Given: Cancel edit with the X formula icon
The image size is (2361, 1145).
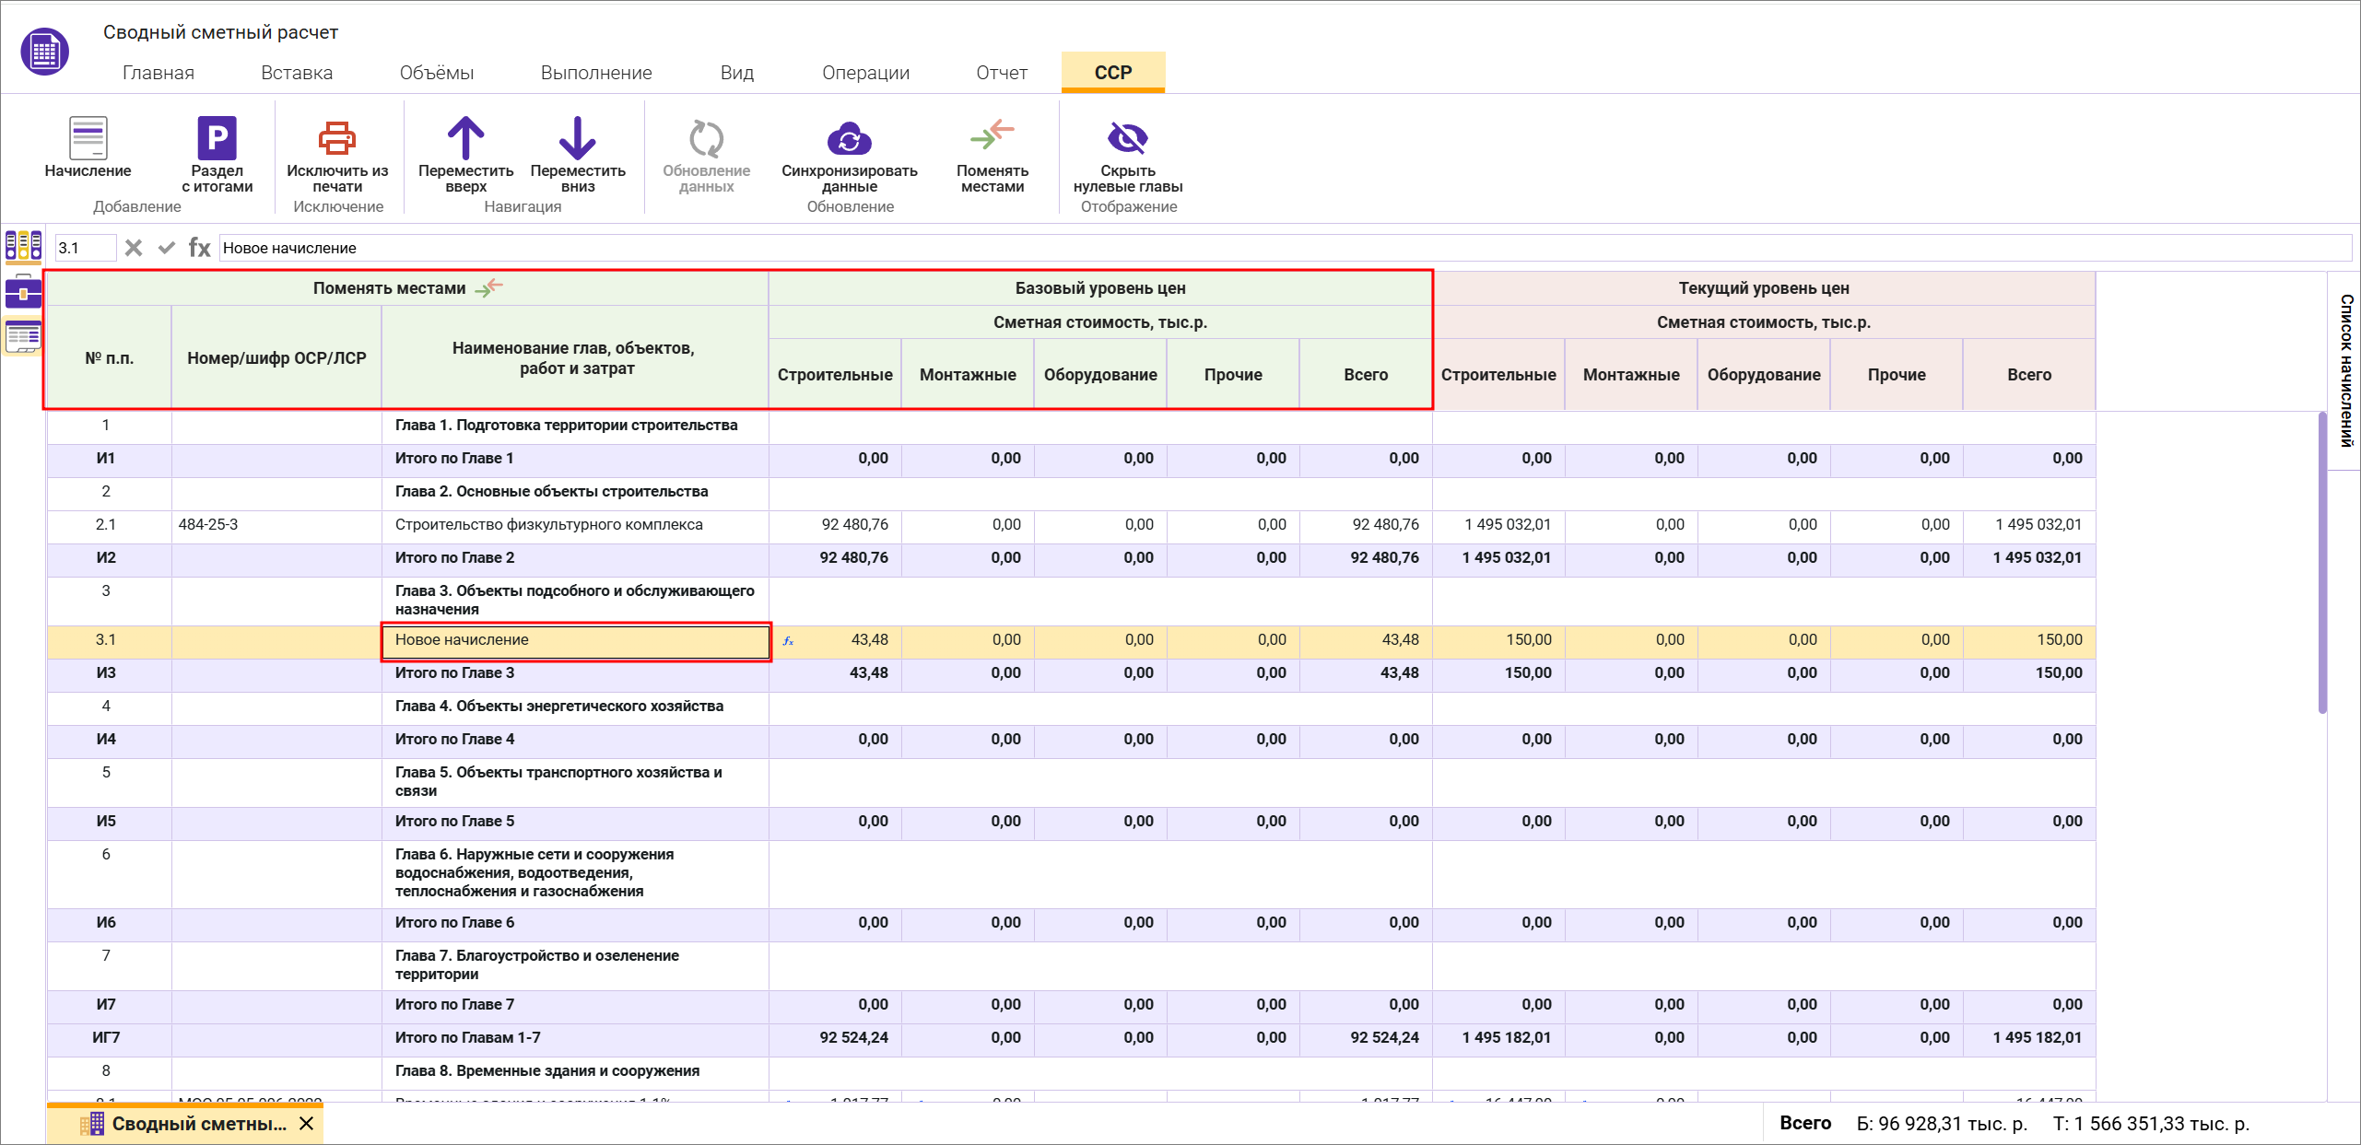Looking at the screenshot, I should [x=134, y=248].
